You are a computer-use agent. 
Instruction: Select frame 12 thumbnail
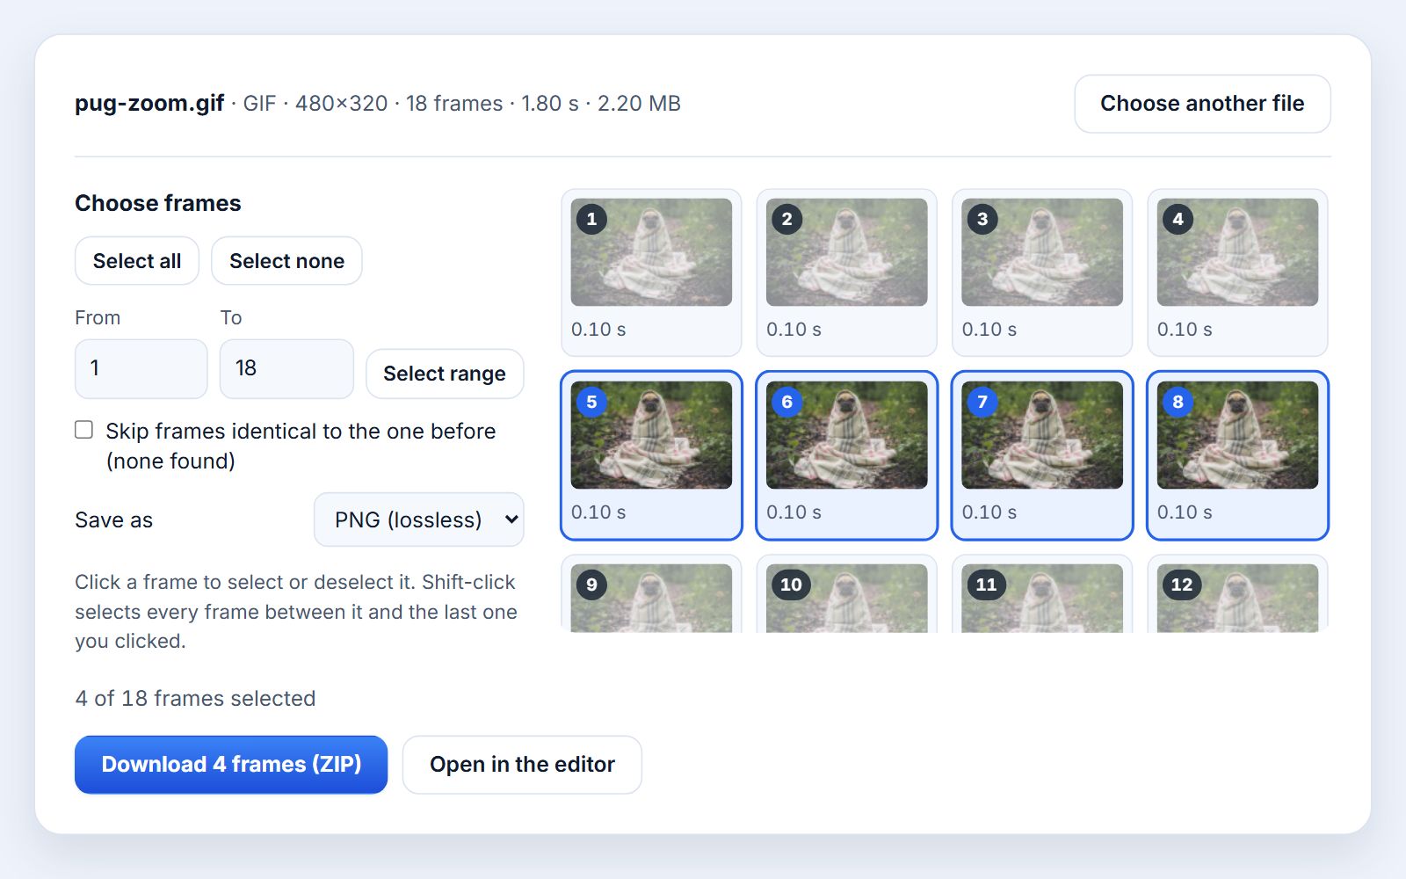tap(1237, 594)
